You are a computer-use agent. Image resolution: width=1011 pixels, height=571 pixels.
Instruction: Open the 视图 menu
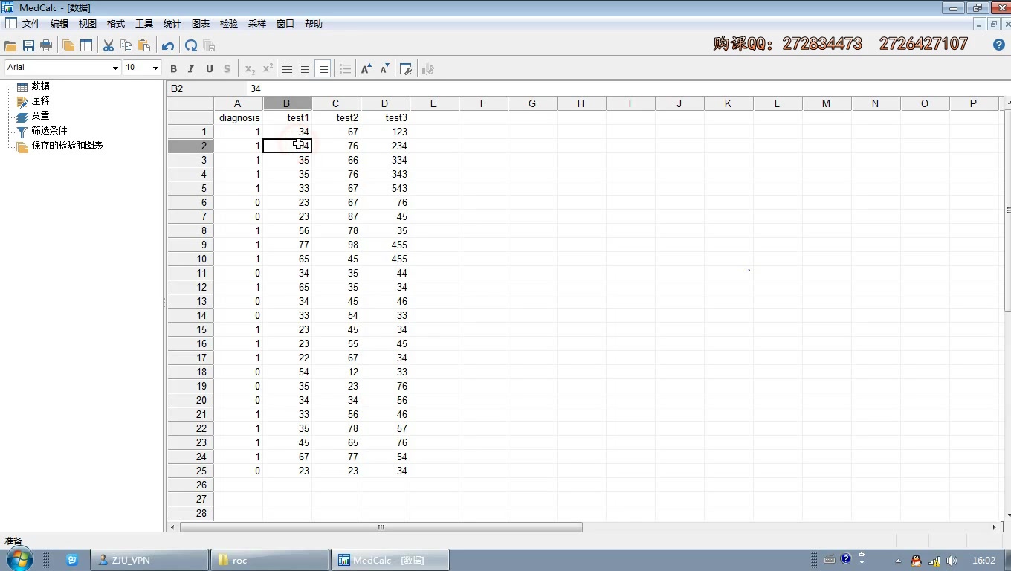point(88,24)
